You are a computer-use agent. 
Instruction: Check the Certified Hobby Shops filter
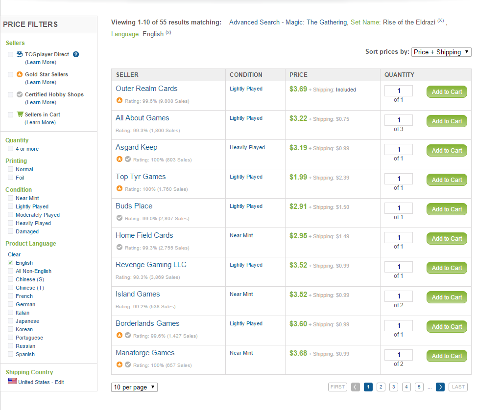pos(11,94)
